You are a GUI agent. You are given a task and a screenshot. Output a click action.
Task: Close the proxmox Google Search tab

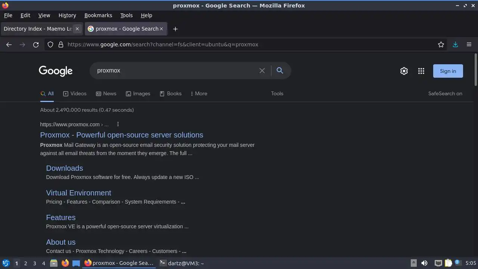tap(161, 29)
